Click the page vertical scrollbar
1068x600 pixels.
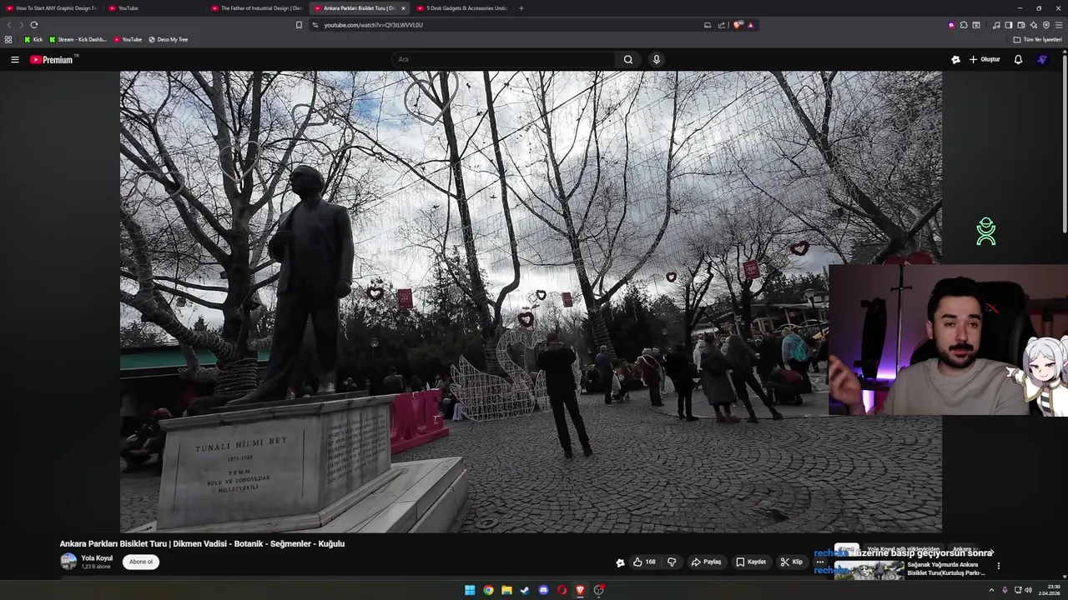(1064, 142)
